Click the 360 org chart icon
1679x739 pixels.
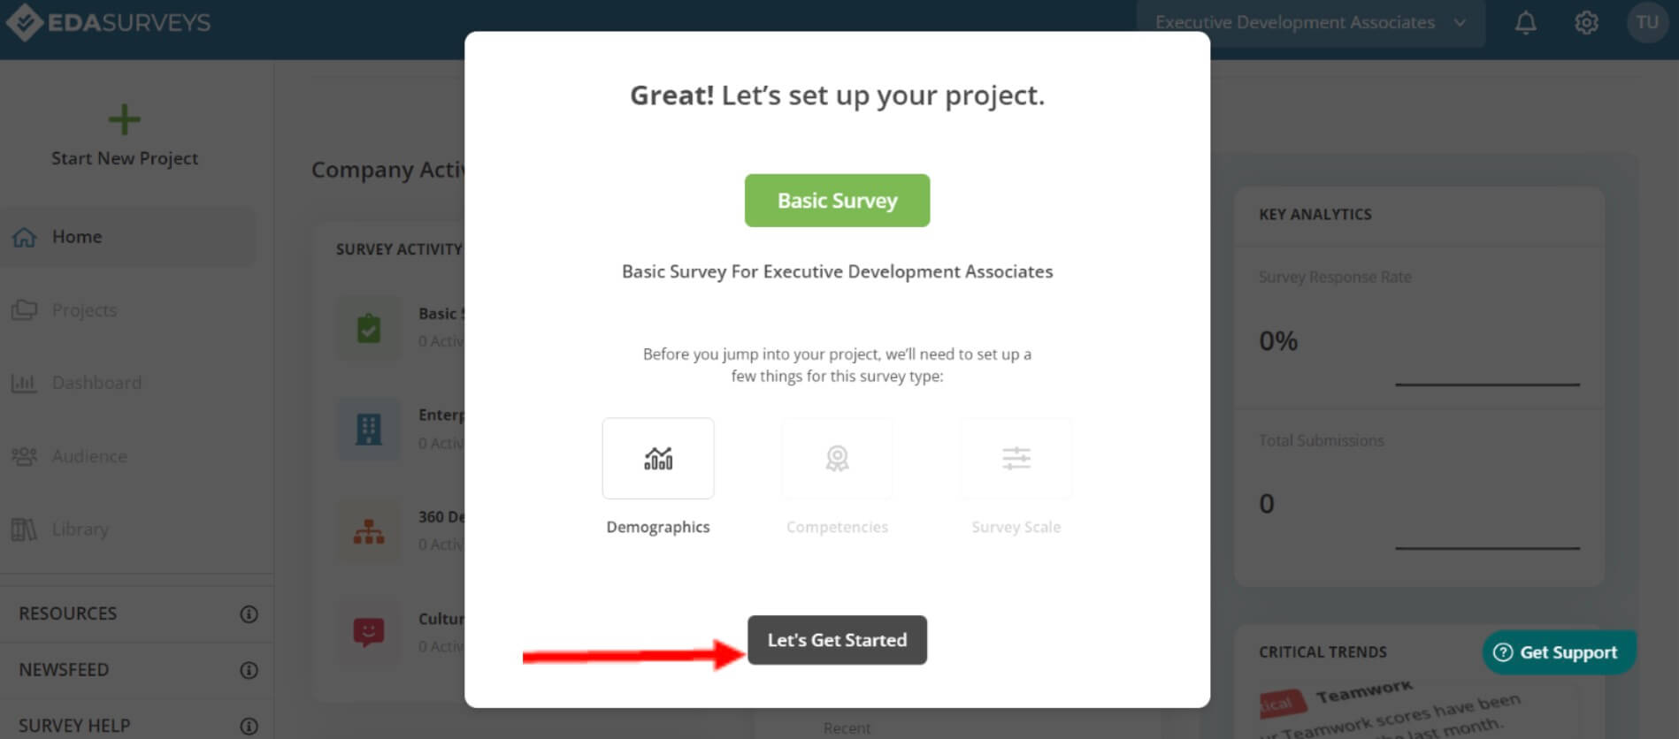click(369, 531)
